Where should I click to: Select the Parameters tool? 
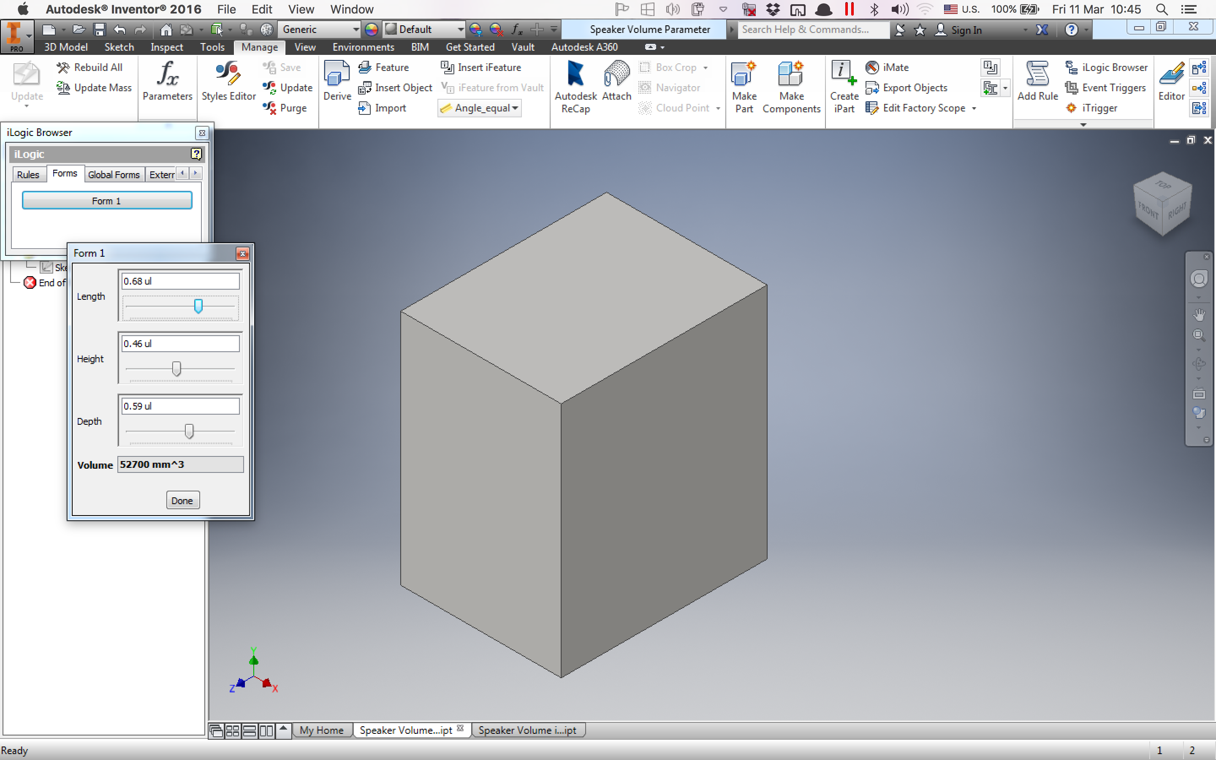167,83
